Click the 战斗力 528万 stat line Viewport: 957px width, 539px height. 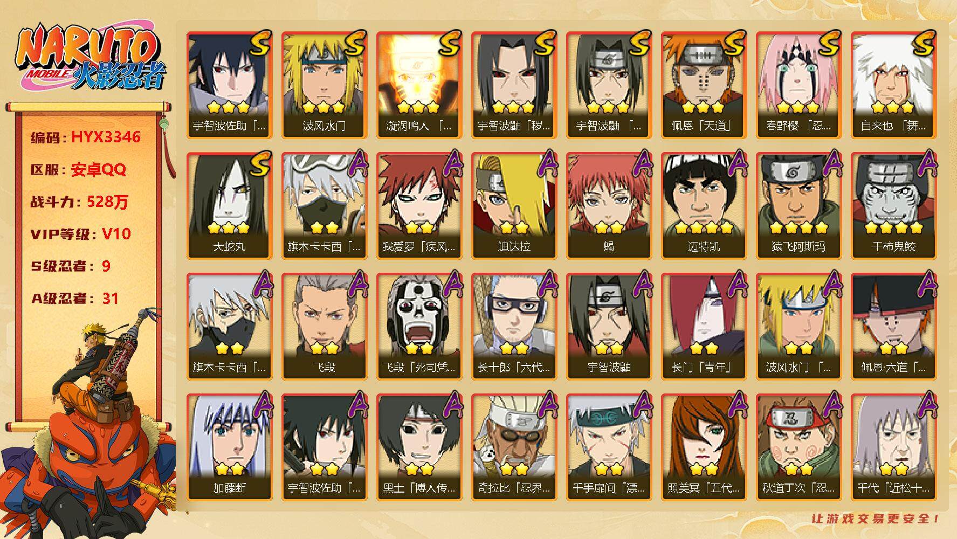click(x=79, y=202)
